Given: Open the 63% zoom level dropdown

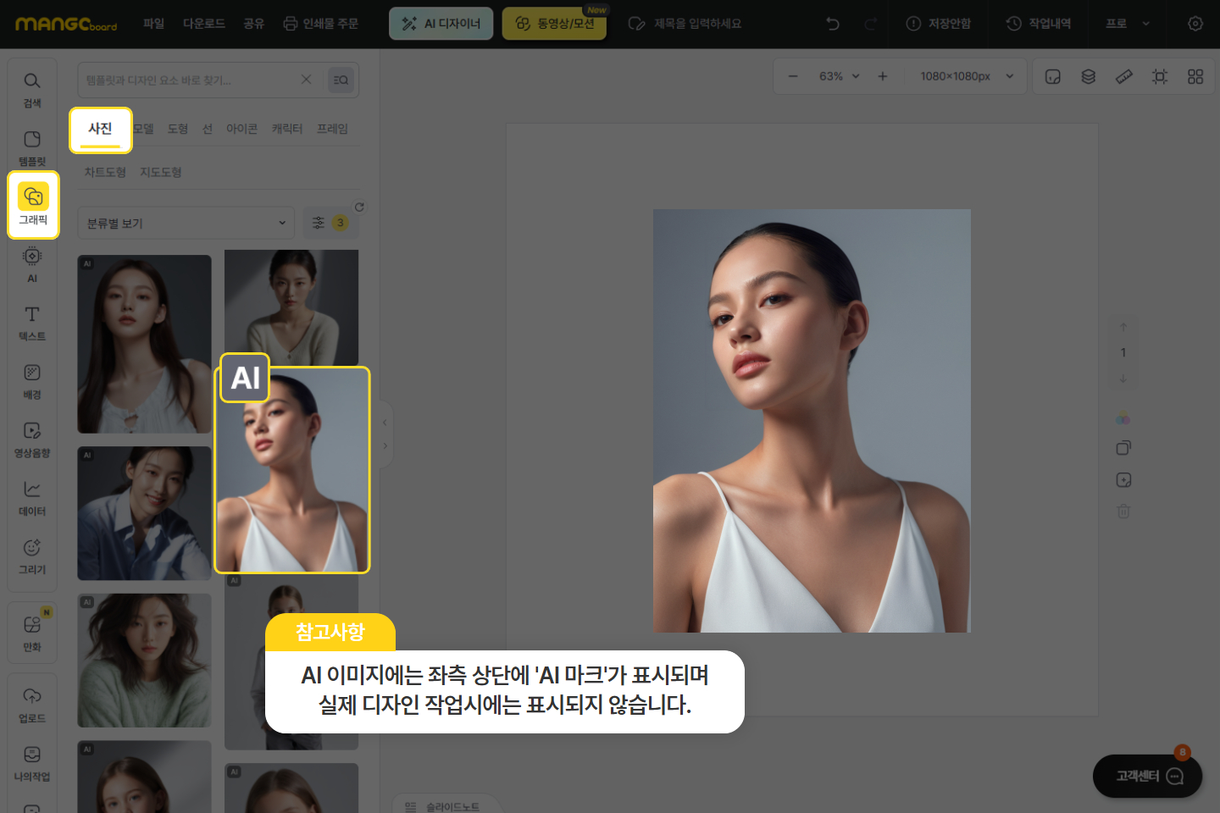Looking at the screenshot, I should click(839, 76).
